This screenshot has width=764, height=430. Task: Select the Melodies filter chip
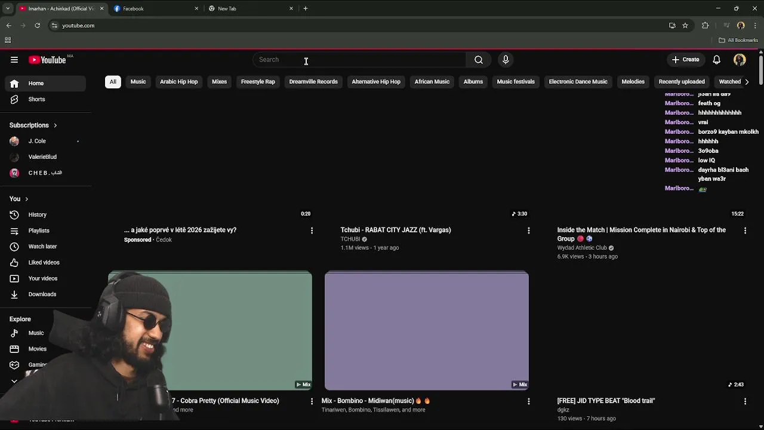click(633, 82)
